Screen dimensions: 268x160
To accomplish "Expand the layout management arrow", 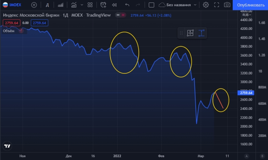I will click(x=195, y=5).
